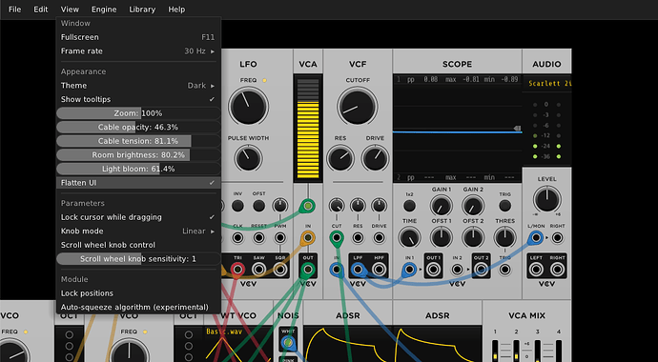Click the Cable opacity slider
Viewport: 658px width, 362px height.
[x=138, y=127]
